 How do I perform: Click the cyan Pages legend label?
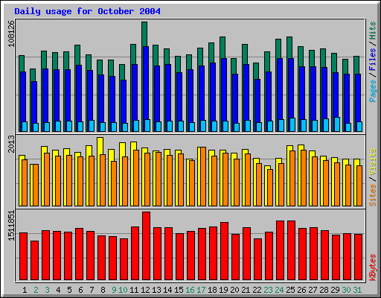tap(373, 90)
